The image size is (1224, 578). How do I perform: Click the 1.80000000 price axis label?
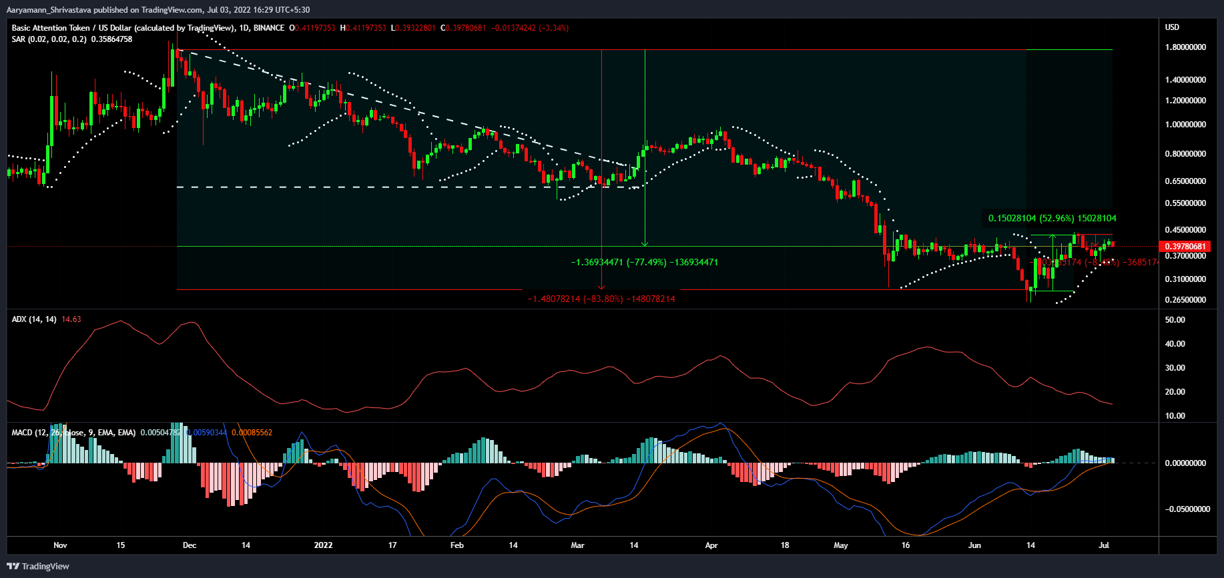pyautogui.click(x=1185, y=47)
